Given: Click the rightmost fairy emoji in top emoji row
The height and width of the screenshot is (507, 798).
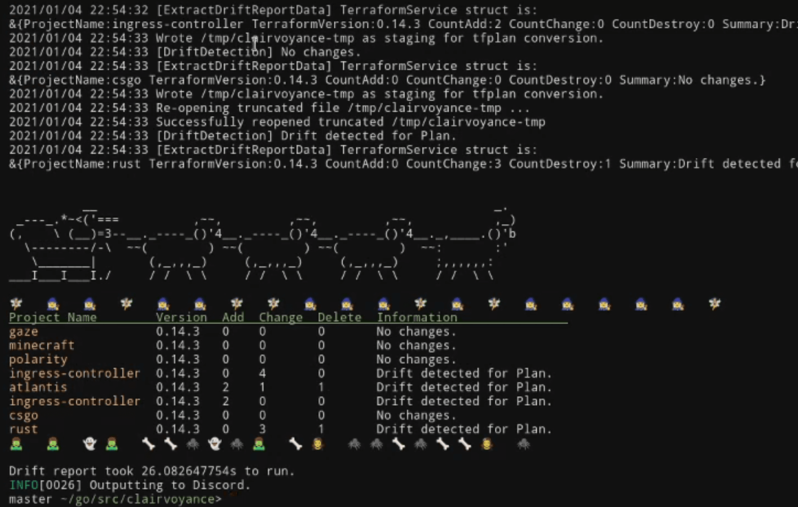Looking at the screenshot, I should coord(714,304).
